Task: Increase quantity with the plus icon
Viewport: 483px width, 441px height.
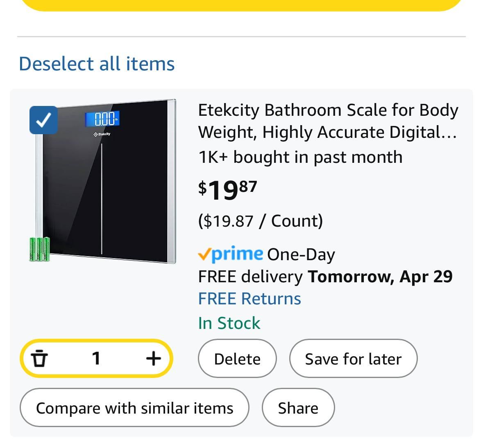Action: tap(153, 358)
